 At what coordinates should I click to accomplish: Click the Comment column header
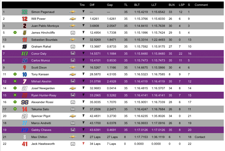point(201,5)
